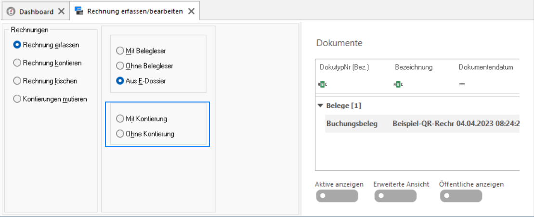Click the Rechnung erfassen/bearbeiten tab icon
Viewport: 534px width, 217px height.
coord(79,11)
